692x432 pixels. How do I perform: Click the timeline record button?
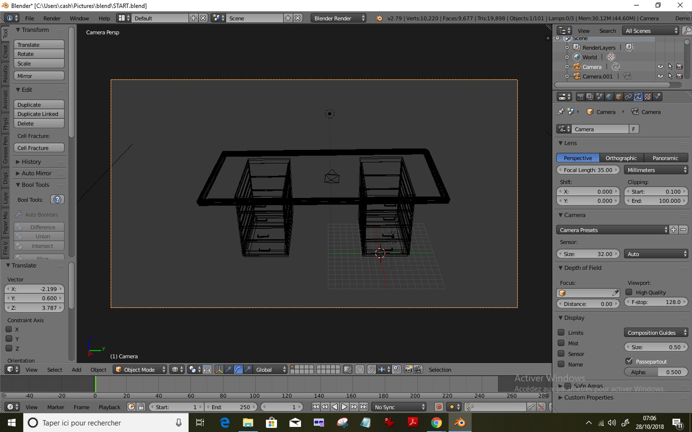pyautogui.click(x=439, y=407)
